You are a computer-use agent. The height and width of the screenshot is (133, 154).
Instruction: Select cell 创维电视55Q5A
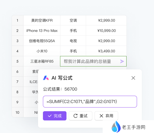pos(42,41)
